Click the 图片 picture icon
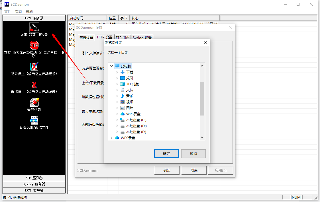This screenshot has width=320, height=202. click(123, 108)
